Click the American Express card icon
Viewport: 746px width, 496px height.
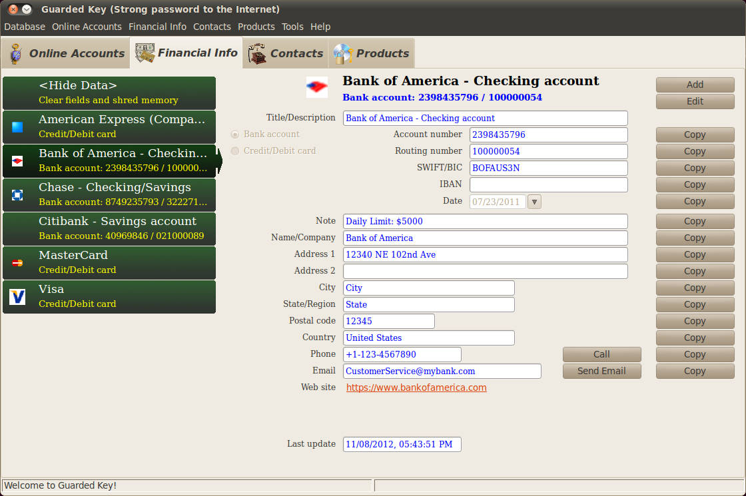click(x=17, y=127)
